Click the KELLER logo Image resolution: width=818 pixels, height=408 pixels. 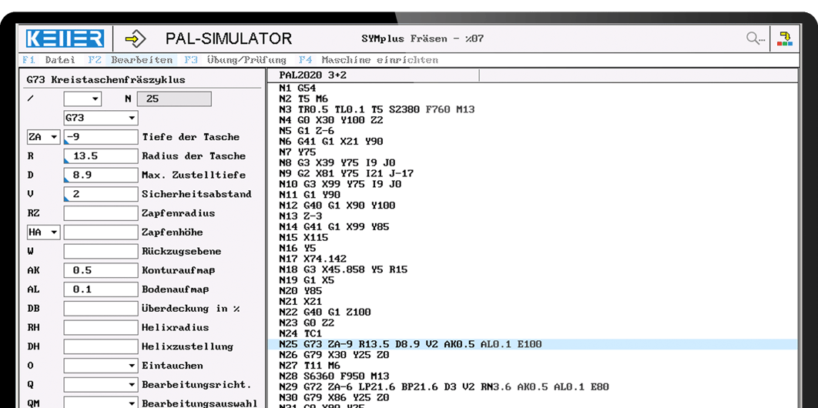(x=65, y=38)
